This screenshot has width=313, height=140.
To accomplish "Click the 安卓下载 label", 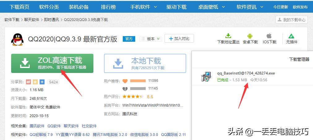I will (250, 42).
